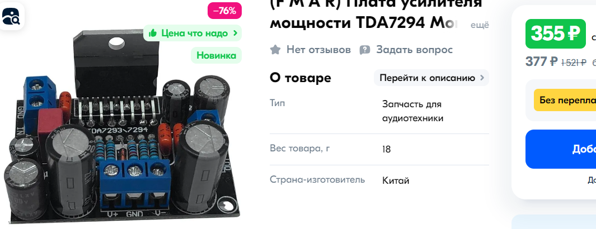Click thumbs-up icon on price badge
Viewport: 596px width, 229px height.
pos(153,33)
